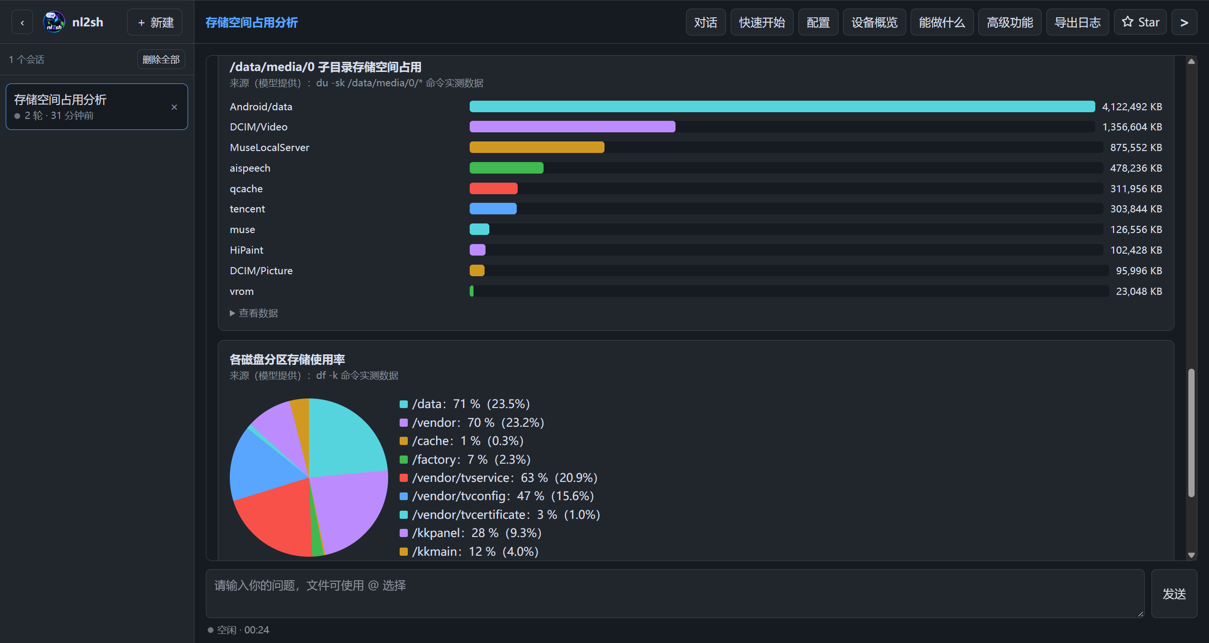Click the /kkpanel legend swatch
1209x643 pixels.
click(404, 533)
